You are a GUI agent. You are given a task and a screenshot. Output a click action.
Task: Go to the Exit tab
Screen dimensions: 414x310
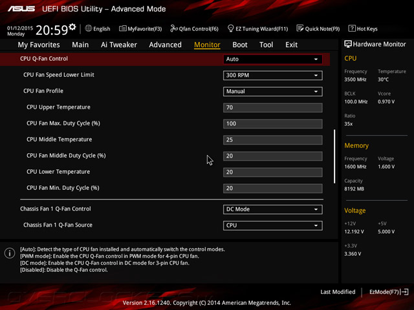pos(292,45)
